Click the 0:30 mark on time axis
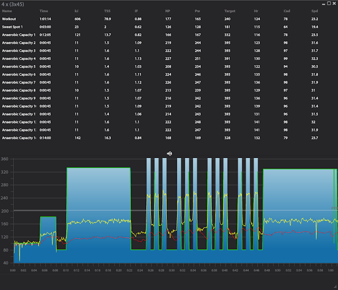338x290 pixels. [x=172, y=270]
